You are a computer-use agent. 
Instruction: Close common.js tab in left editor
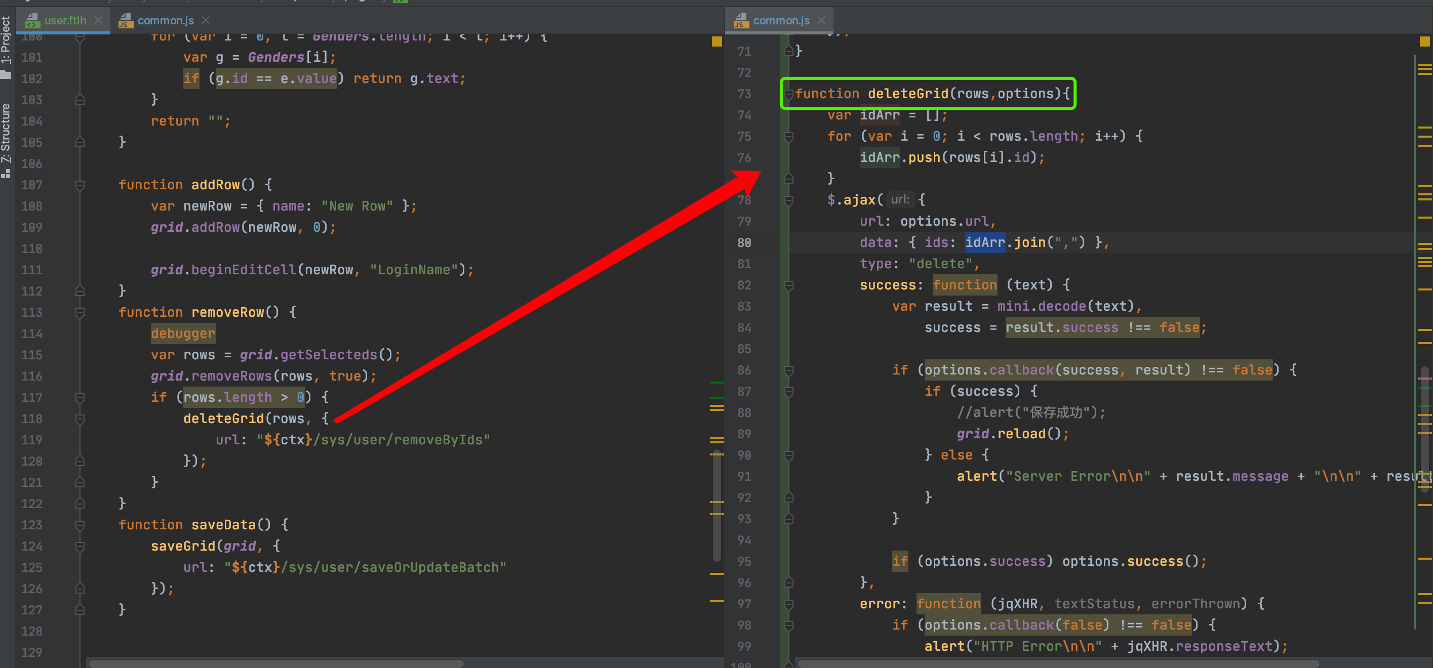point(205,21)
